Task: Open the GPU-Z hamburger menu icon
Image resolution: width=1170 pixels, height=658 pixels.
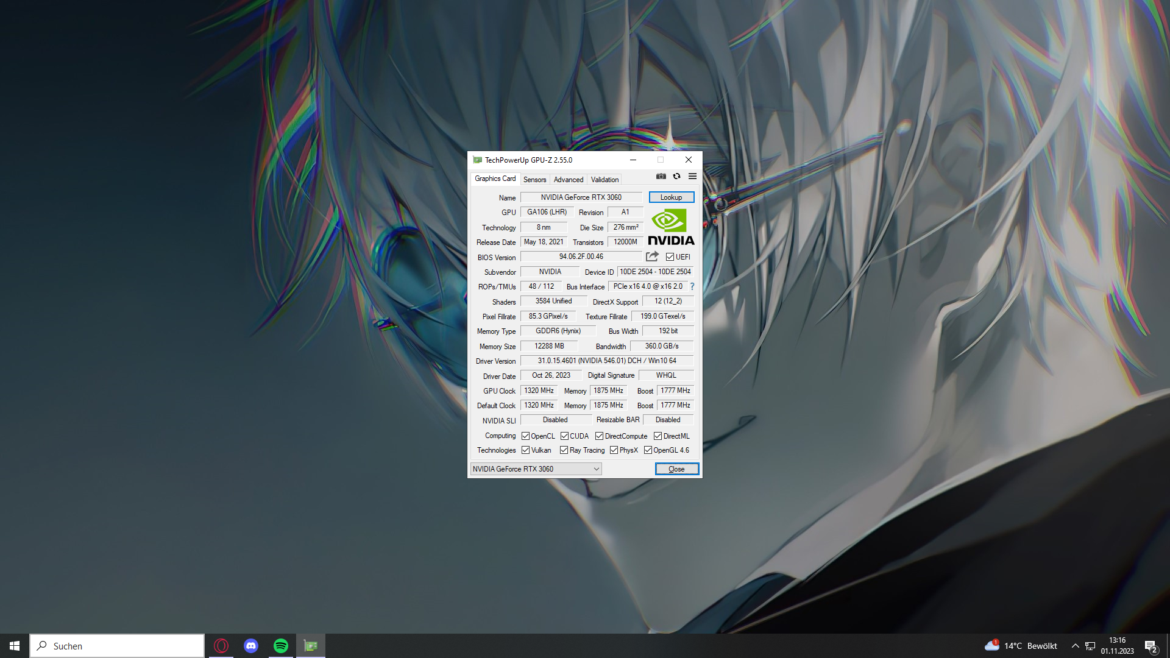Action: (x=692, y=176)
